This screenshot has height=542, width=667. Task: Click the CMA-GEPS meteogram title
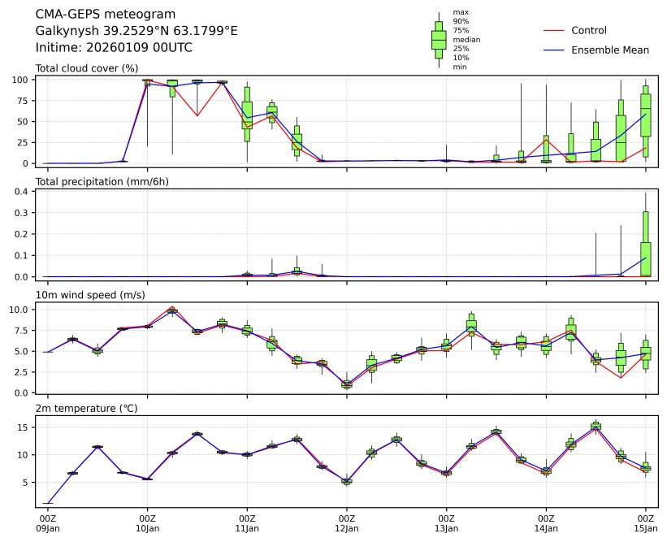pos(93,14)
